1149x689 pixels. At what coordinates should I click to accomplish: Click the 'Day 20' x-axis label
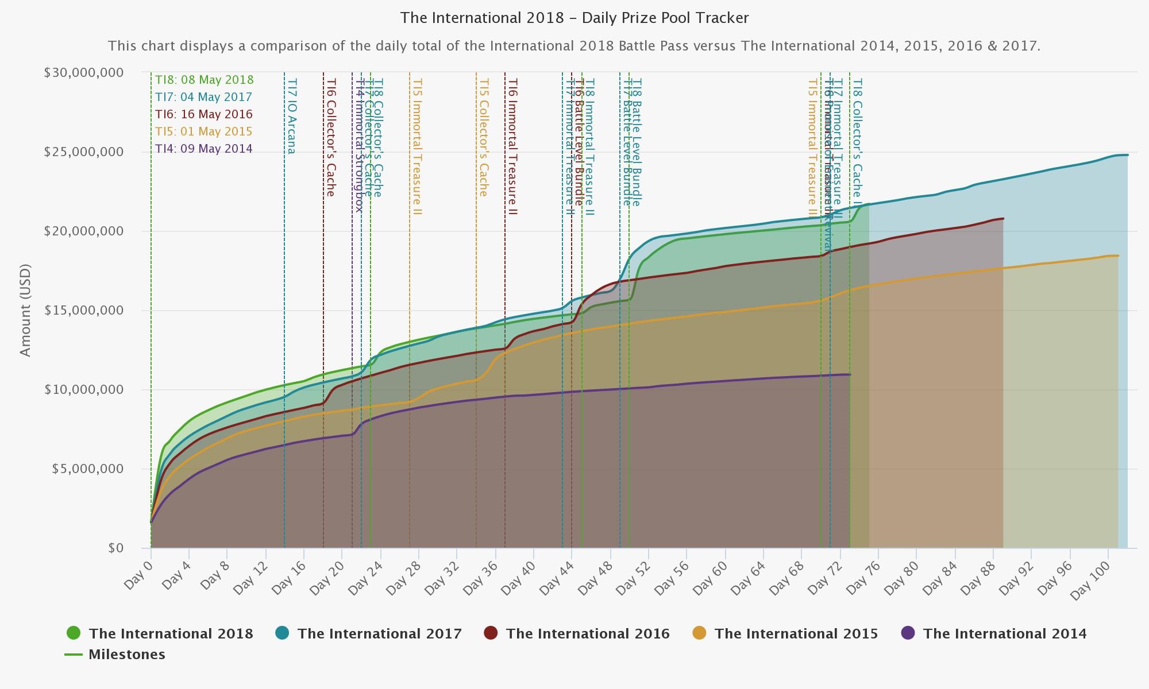tap(326, 578)
